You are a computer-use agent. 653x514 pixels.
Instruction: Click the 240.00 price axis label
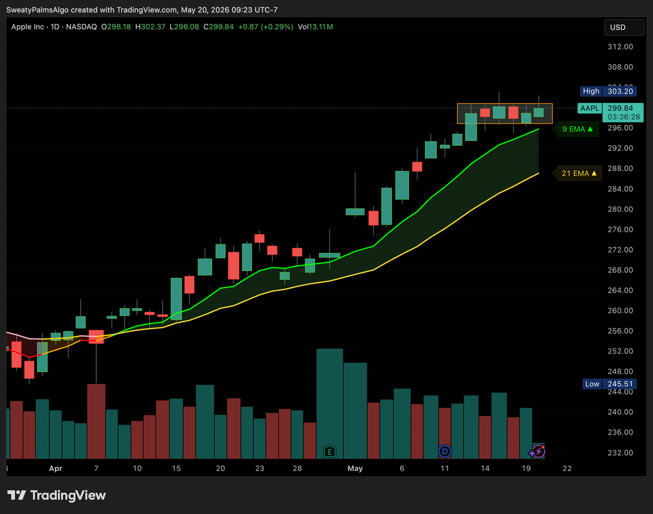pyautogui.click(x=620, y=412)
